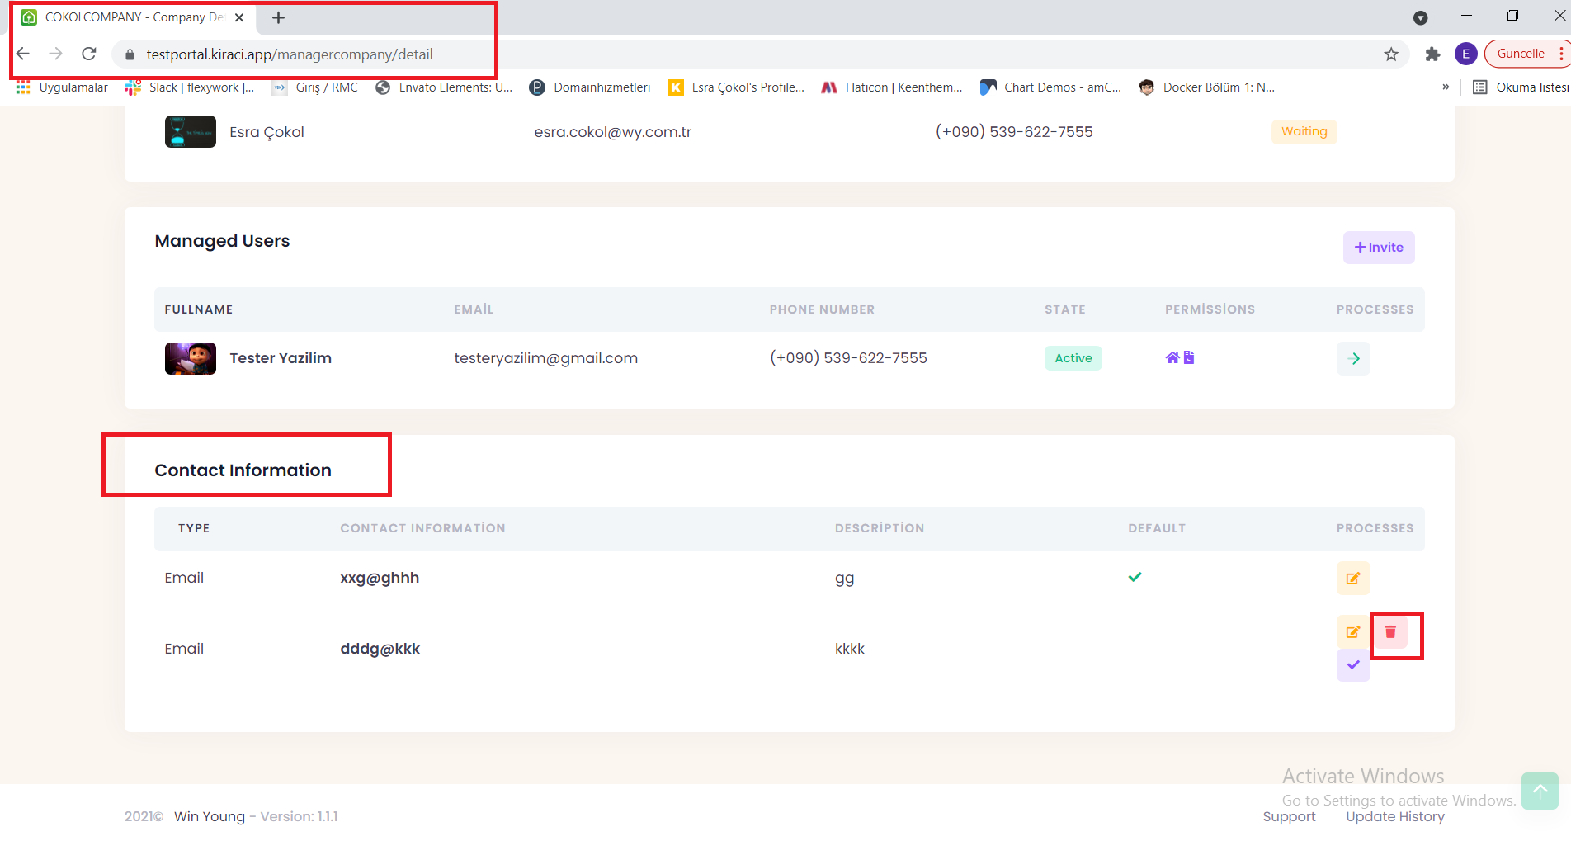
Task: Click the home permission icon
Action: (x=1172, y=357)
